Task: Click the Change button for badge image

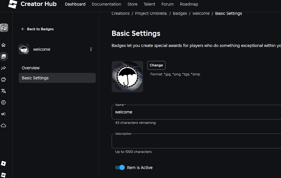Action: point(156,65)
